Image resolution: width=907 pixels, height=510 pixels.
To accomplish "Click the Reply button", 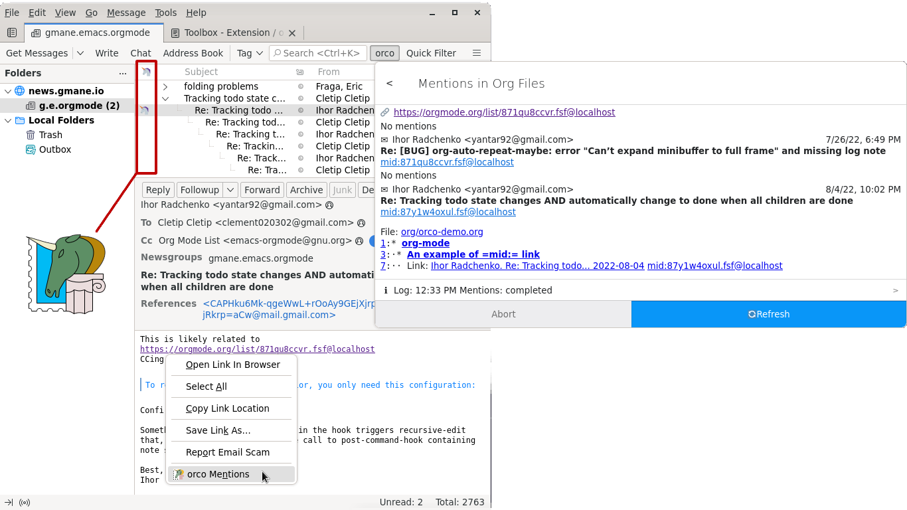I will [x=158, y=190].
